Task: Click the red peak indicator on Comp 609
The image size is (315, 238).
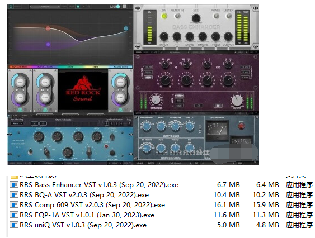Action: click(241, 126)
